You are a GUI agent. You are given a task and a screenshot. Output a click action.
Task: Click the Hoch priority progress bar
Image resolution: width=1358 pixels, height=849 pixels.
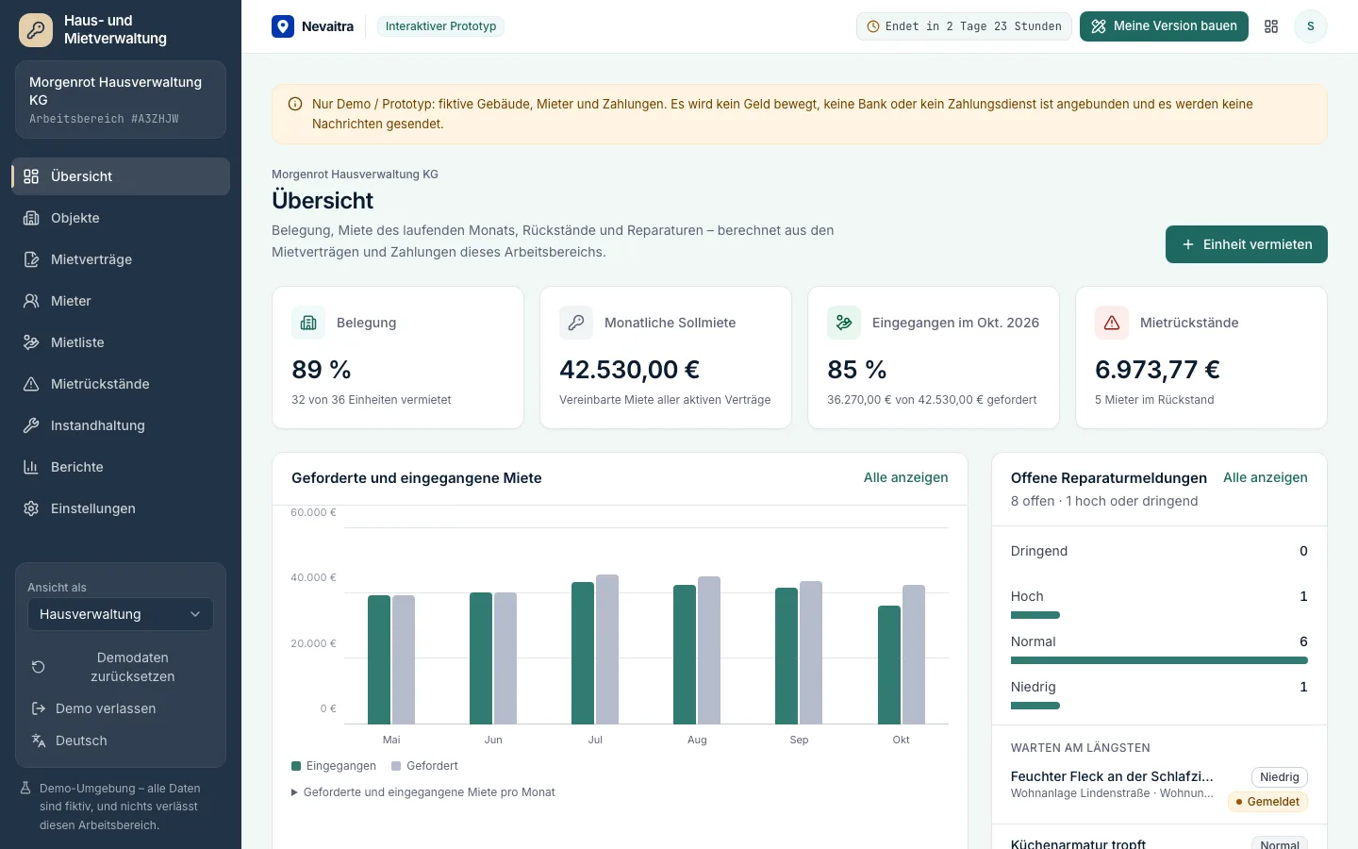(1035, 615)
